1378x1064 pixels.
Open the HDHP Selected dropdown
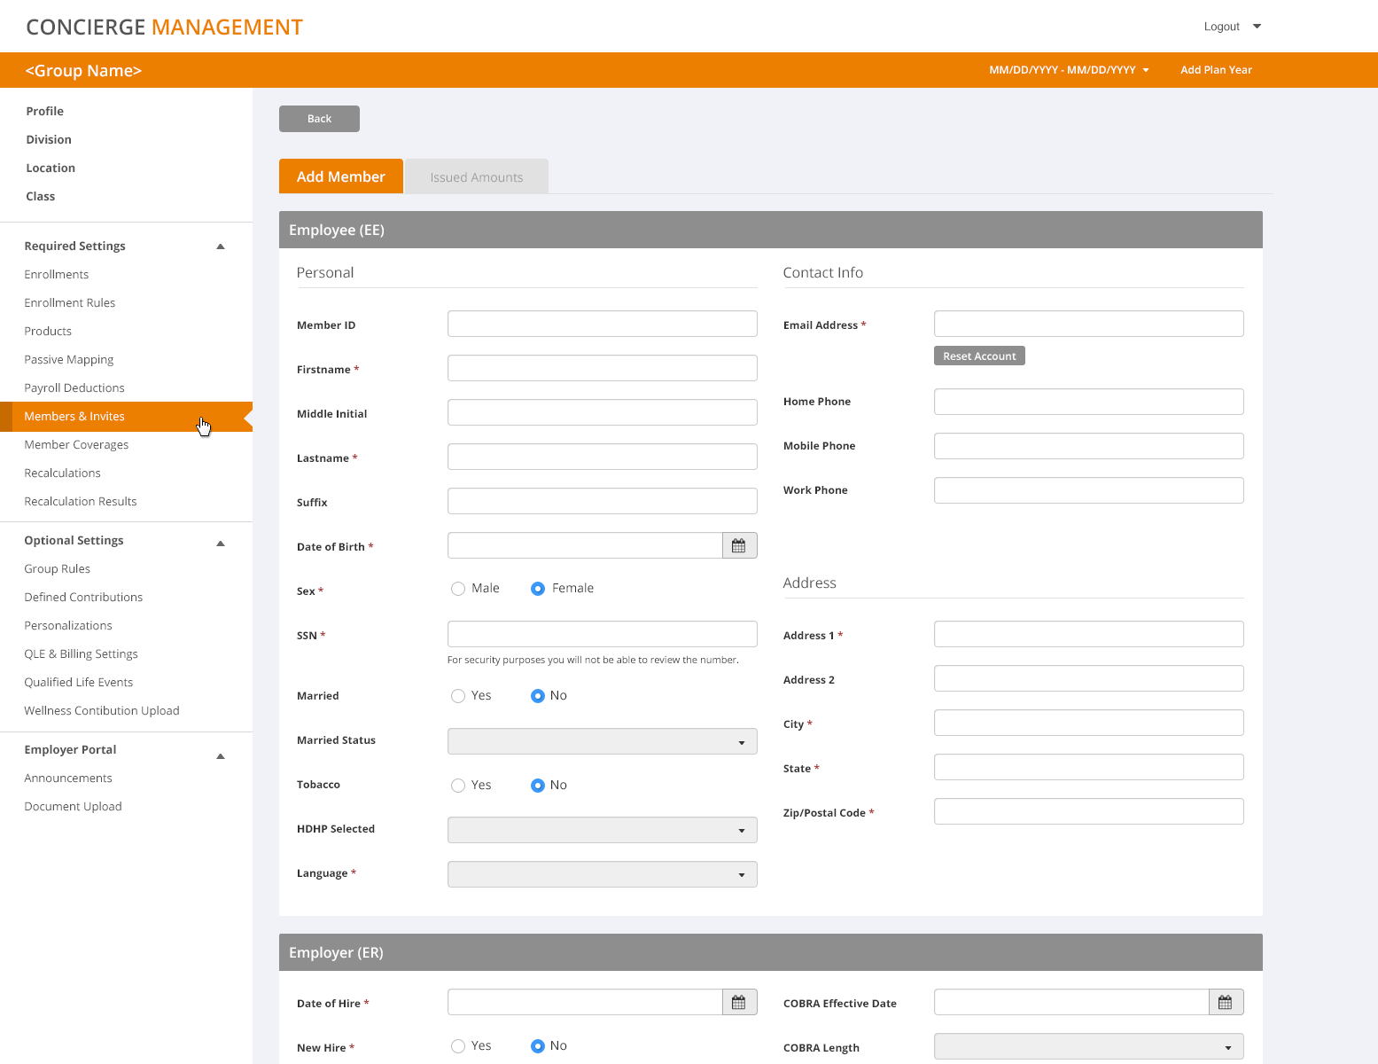coord(603,830)
